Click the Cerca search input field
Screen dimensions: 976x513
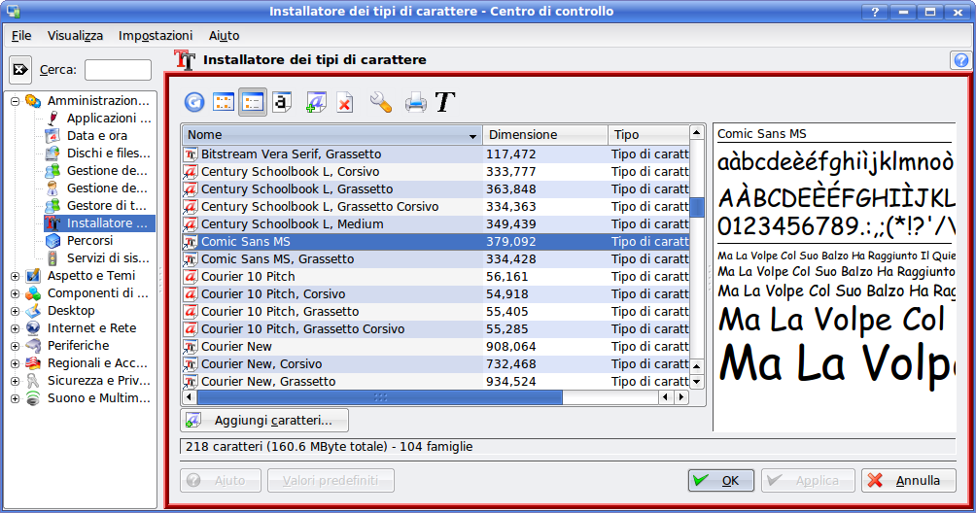[x=118, y=70]
